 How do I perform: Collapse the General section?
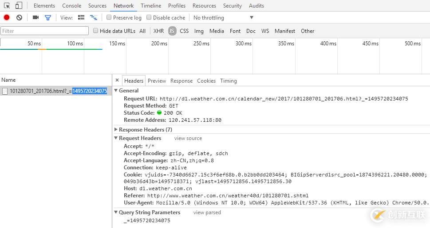[x=116, y=91]
